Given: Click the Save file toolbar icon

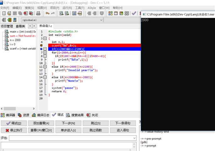Looking at the screenshot, I should tap(15, 13).
